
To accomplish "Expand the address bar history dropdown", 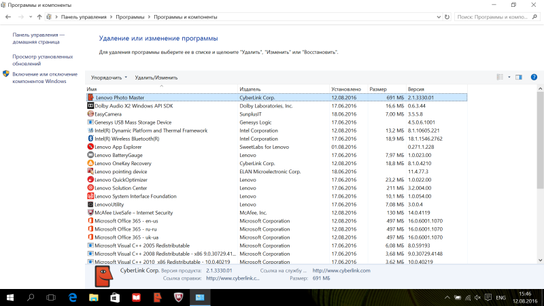I will (x=439, y=16).
